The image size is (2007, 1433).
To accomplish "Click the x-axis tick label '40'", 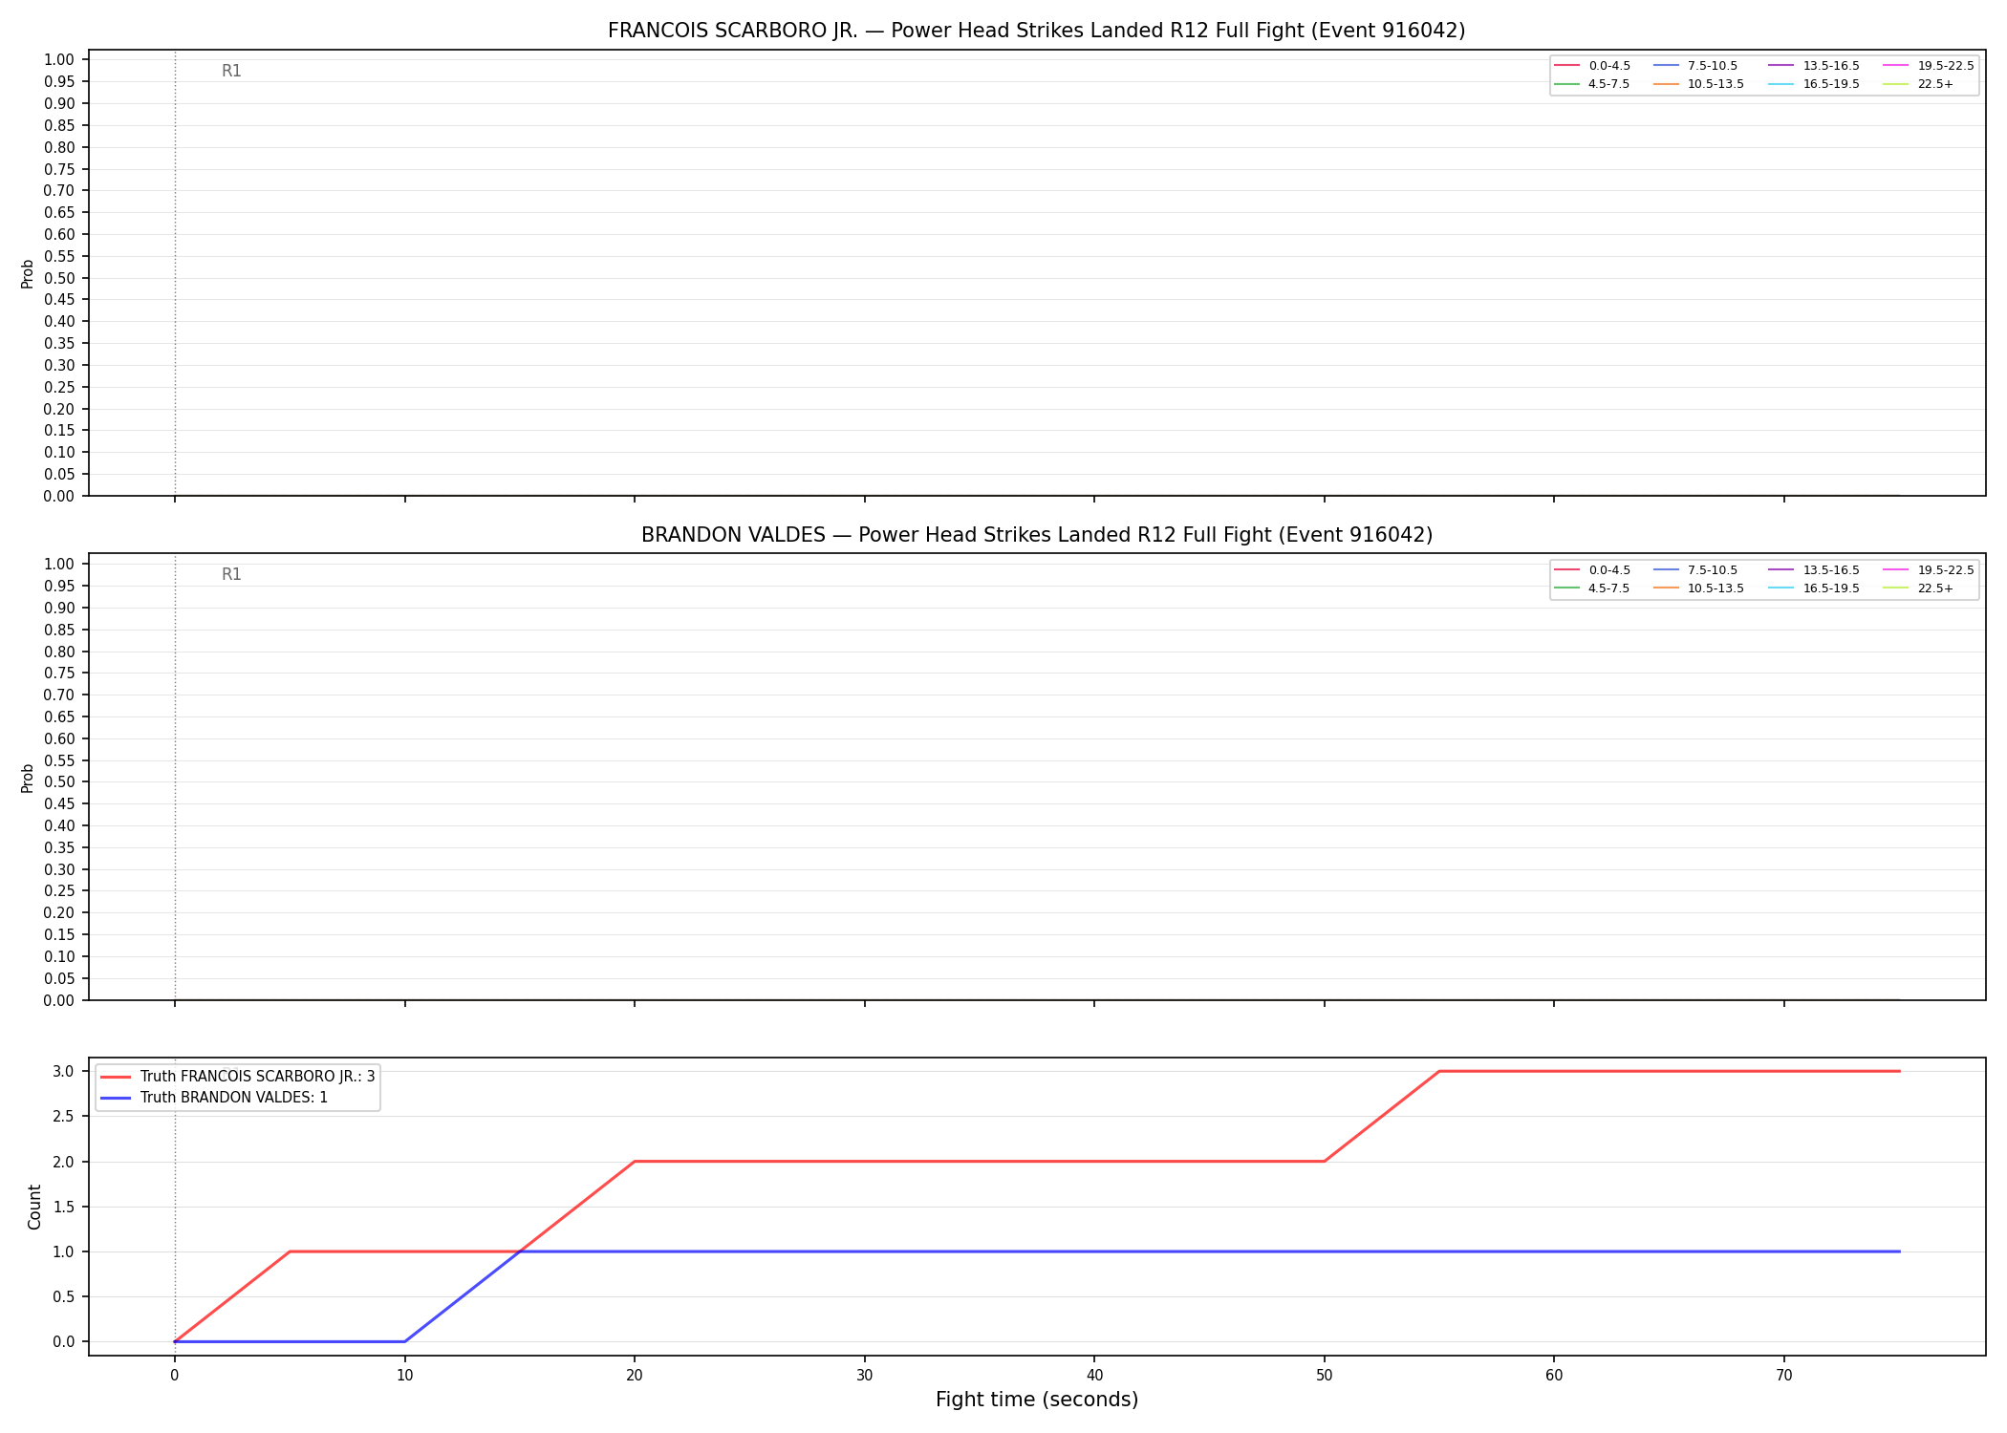I will tap(1094, 1376).
